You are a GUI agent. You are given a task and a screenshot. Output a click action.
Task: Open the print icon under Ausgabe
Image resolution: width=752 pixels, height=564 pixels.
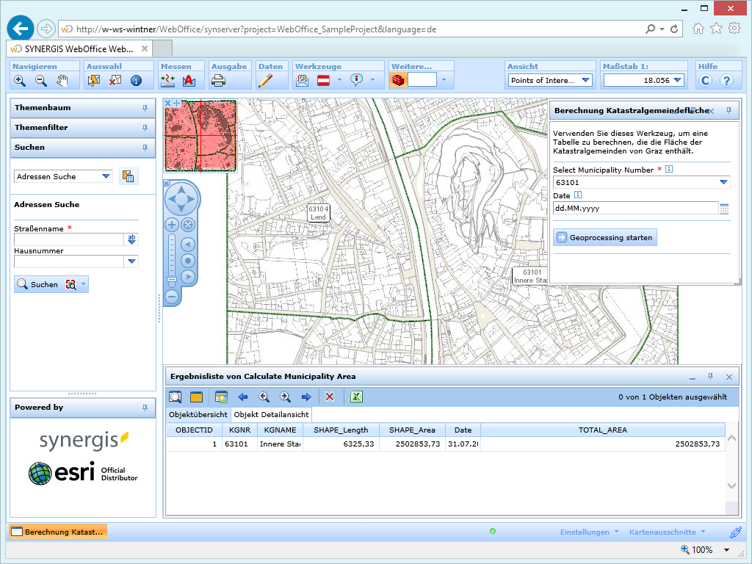tap(219, 81)
